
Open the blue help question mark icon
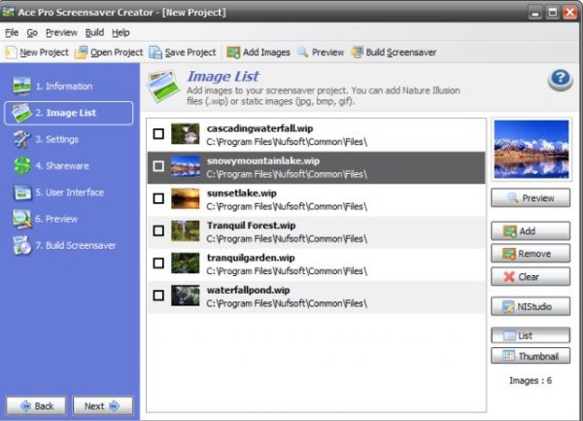561,79
